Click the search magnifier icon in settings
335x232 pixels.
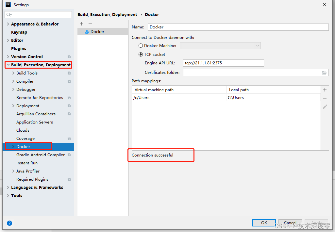pos(9,14)
